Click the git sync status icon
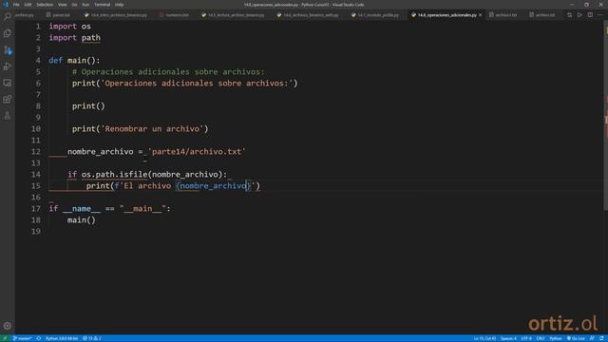This screenshot has height=342, width=608. click(39, 338)
